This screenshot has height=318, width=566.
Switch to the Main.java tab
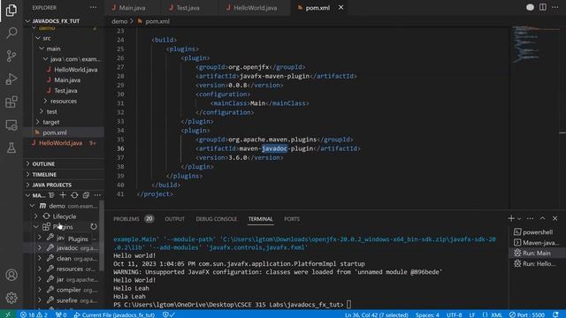click(x=132, y=8)
